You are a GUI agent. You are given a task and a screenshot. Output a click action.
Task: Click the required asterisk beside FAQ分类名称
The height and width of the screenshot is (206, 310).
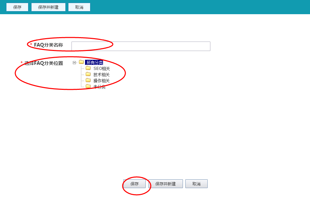30,44
